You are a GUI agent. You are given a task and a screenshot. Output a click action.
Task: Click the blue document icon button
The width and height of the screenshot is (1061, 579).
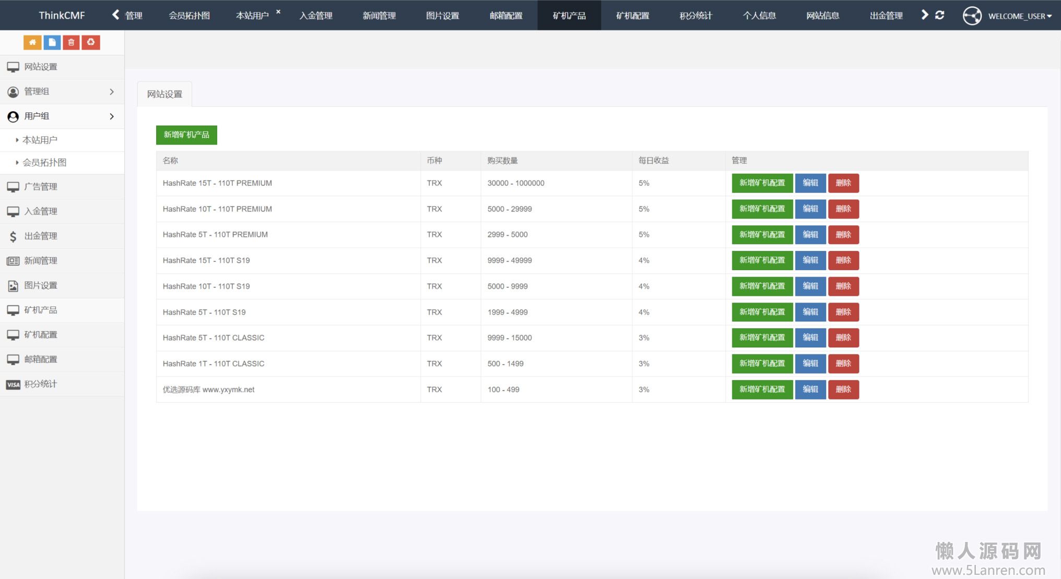click(x=52, y=42)
